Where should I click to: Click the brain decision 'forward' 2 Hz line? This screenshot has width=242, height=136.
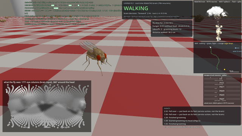coord(145,14)
